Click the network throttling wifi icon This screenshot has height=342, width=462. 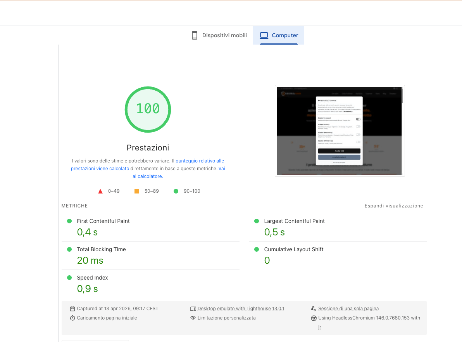pos(193,318)
